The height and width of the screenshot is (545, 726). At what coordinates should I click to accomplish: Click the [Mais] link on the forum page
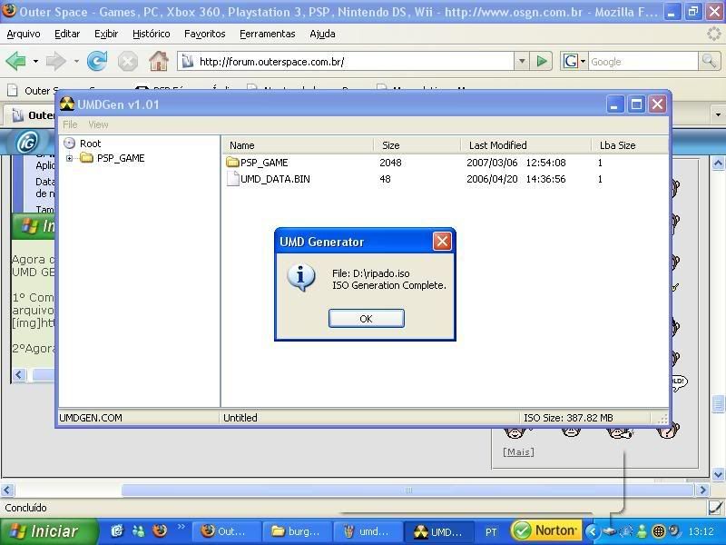[x=518, y=451]
